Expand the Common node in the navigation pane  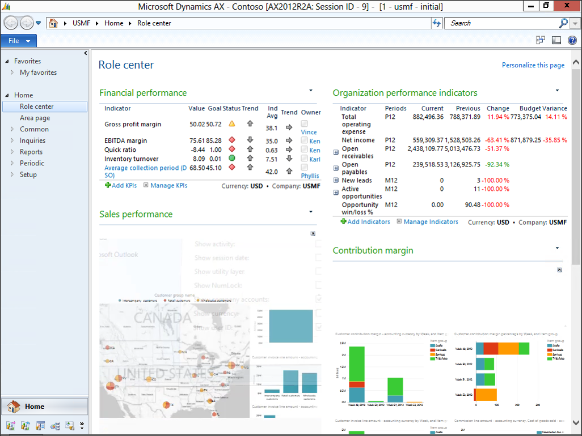pyautogui.click(x=12, y=129)
